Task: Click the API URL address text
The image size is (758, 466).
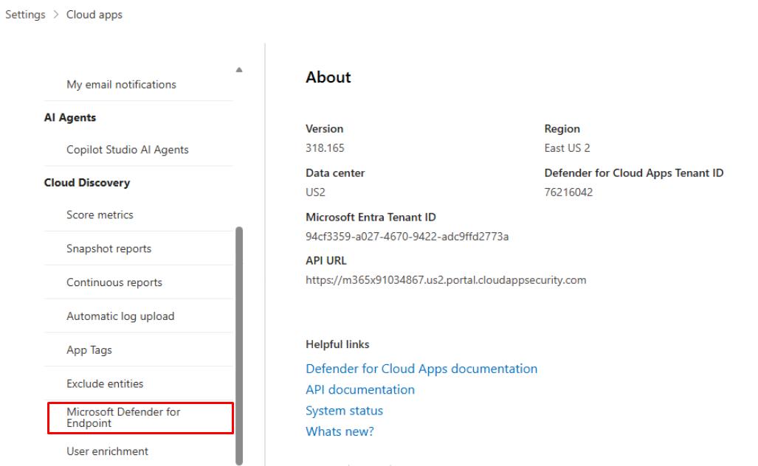Action: point(445,279)
